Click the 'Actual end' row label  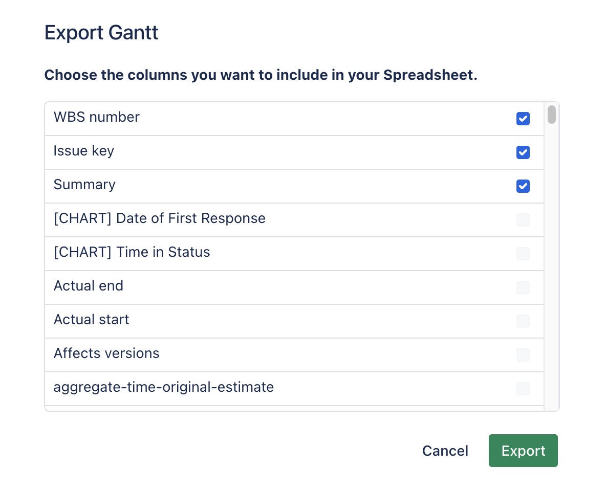[88, 286]
